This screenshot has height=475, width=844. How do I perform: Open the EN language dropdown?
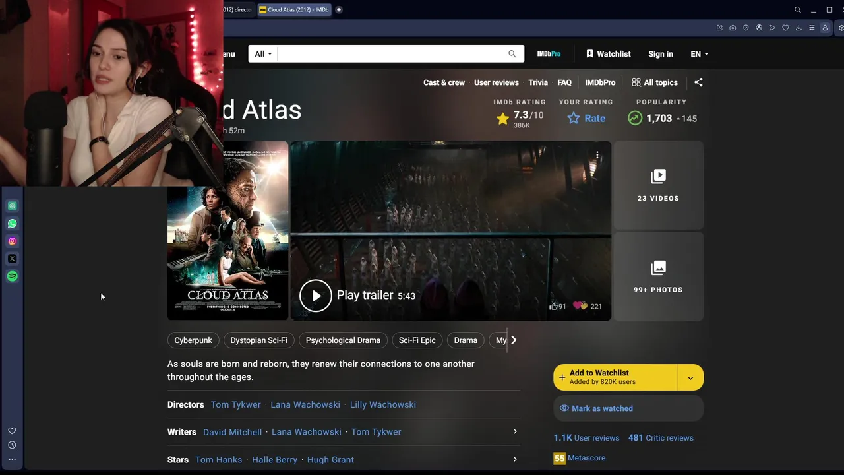700,54
